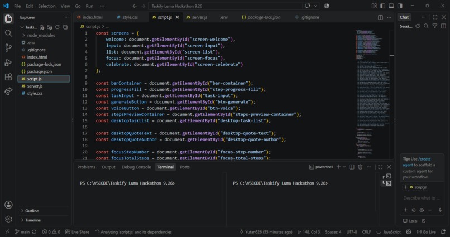This screenshot has width=450, height=237.
Task: Click New Folder icon in Explorer header
Action: tap(50, 27)
